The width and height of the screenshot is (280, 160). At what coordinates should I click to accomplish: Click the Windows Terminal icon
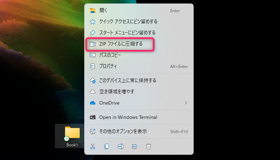click(93, 117)
